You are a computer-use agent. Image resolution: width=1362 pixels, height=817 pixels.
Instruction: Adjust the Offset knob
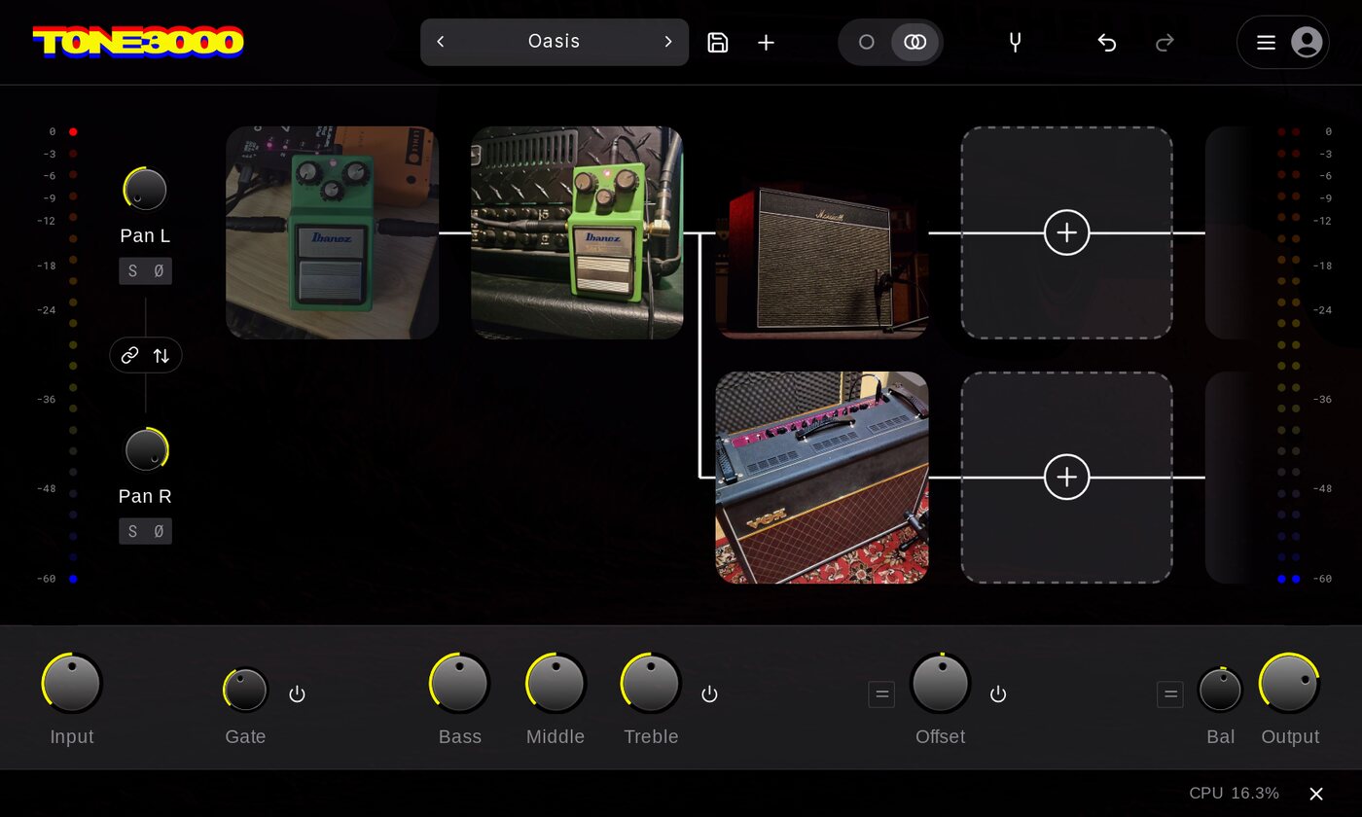click(x=941, y=683)
